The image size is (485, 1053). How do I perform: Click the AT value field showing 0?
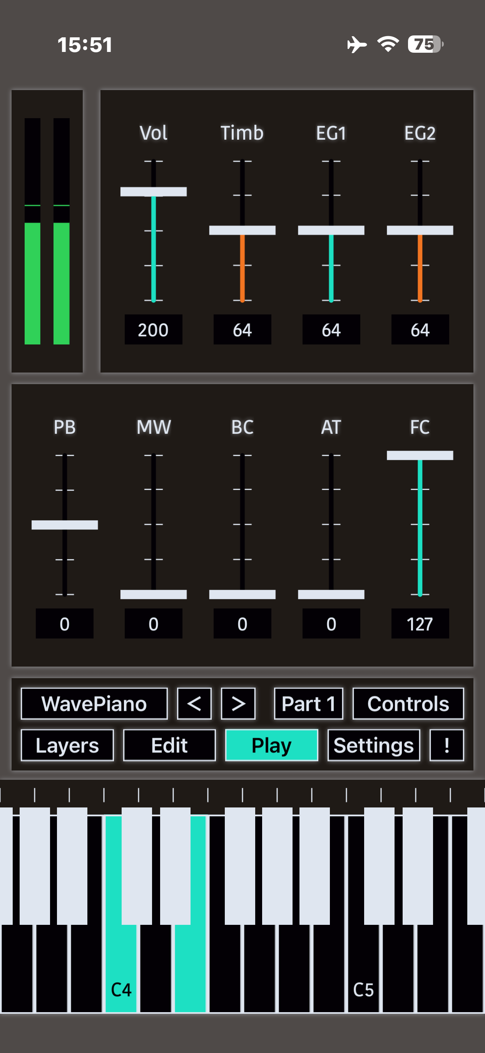[x=331, y=623]
